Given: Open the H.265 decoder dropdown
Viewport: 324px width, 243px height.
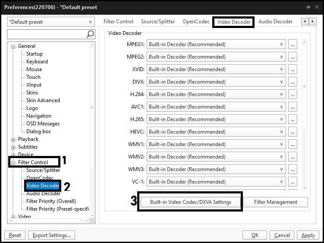Looking at the screenshot, I should 216,119.
